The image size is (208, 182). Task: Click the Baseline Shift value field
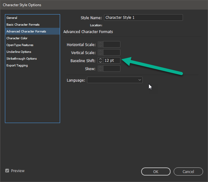point(111,61)
